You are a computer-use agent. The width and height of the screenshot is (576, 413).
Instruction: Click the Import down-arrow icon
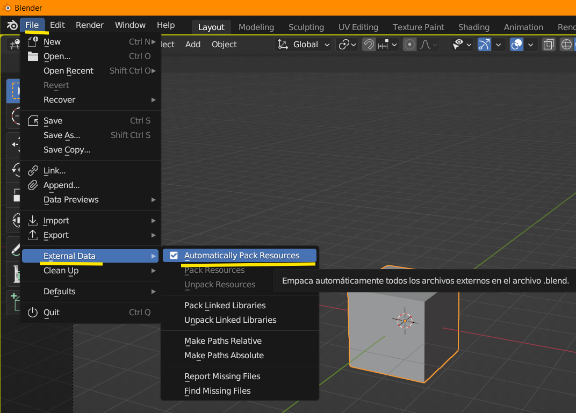tap(33, 220)
